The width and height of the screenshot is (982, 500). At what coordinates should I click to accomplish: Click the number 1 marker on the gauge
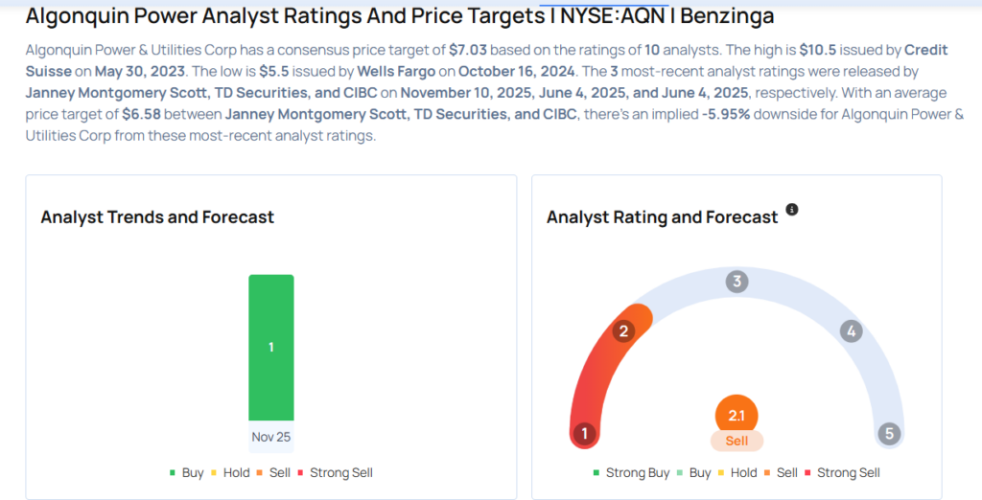click(x=584, y=433)
